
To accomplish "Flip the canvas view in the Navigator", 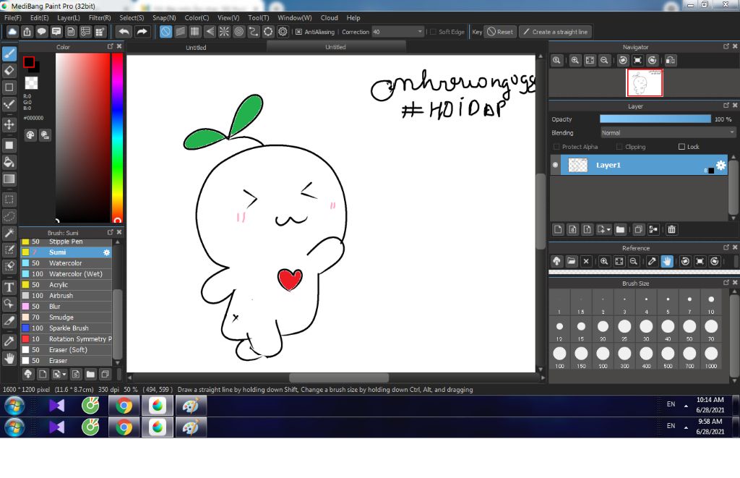I will [671, 61].
